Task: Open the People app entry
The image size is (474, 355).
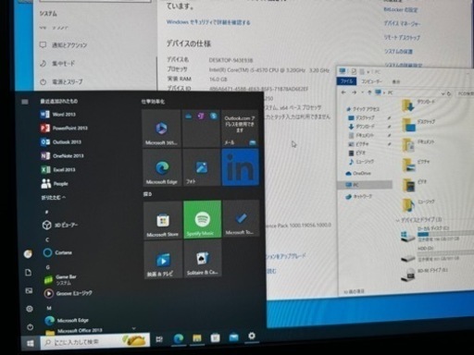Action: (55, 184)
